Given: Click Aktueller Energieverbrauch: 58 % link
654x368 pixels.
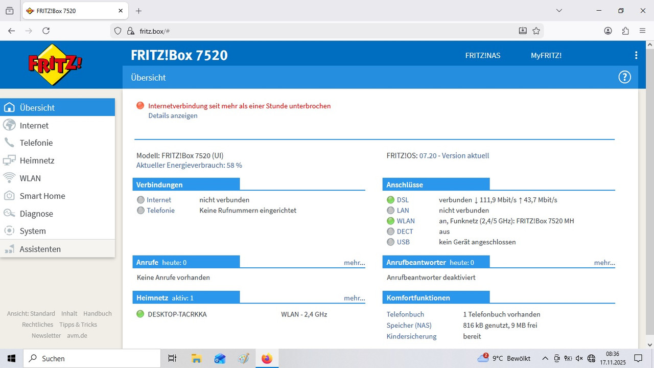Looking at the screenshot, I should pyautogui.click(x=189, y=165).
